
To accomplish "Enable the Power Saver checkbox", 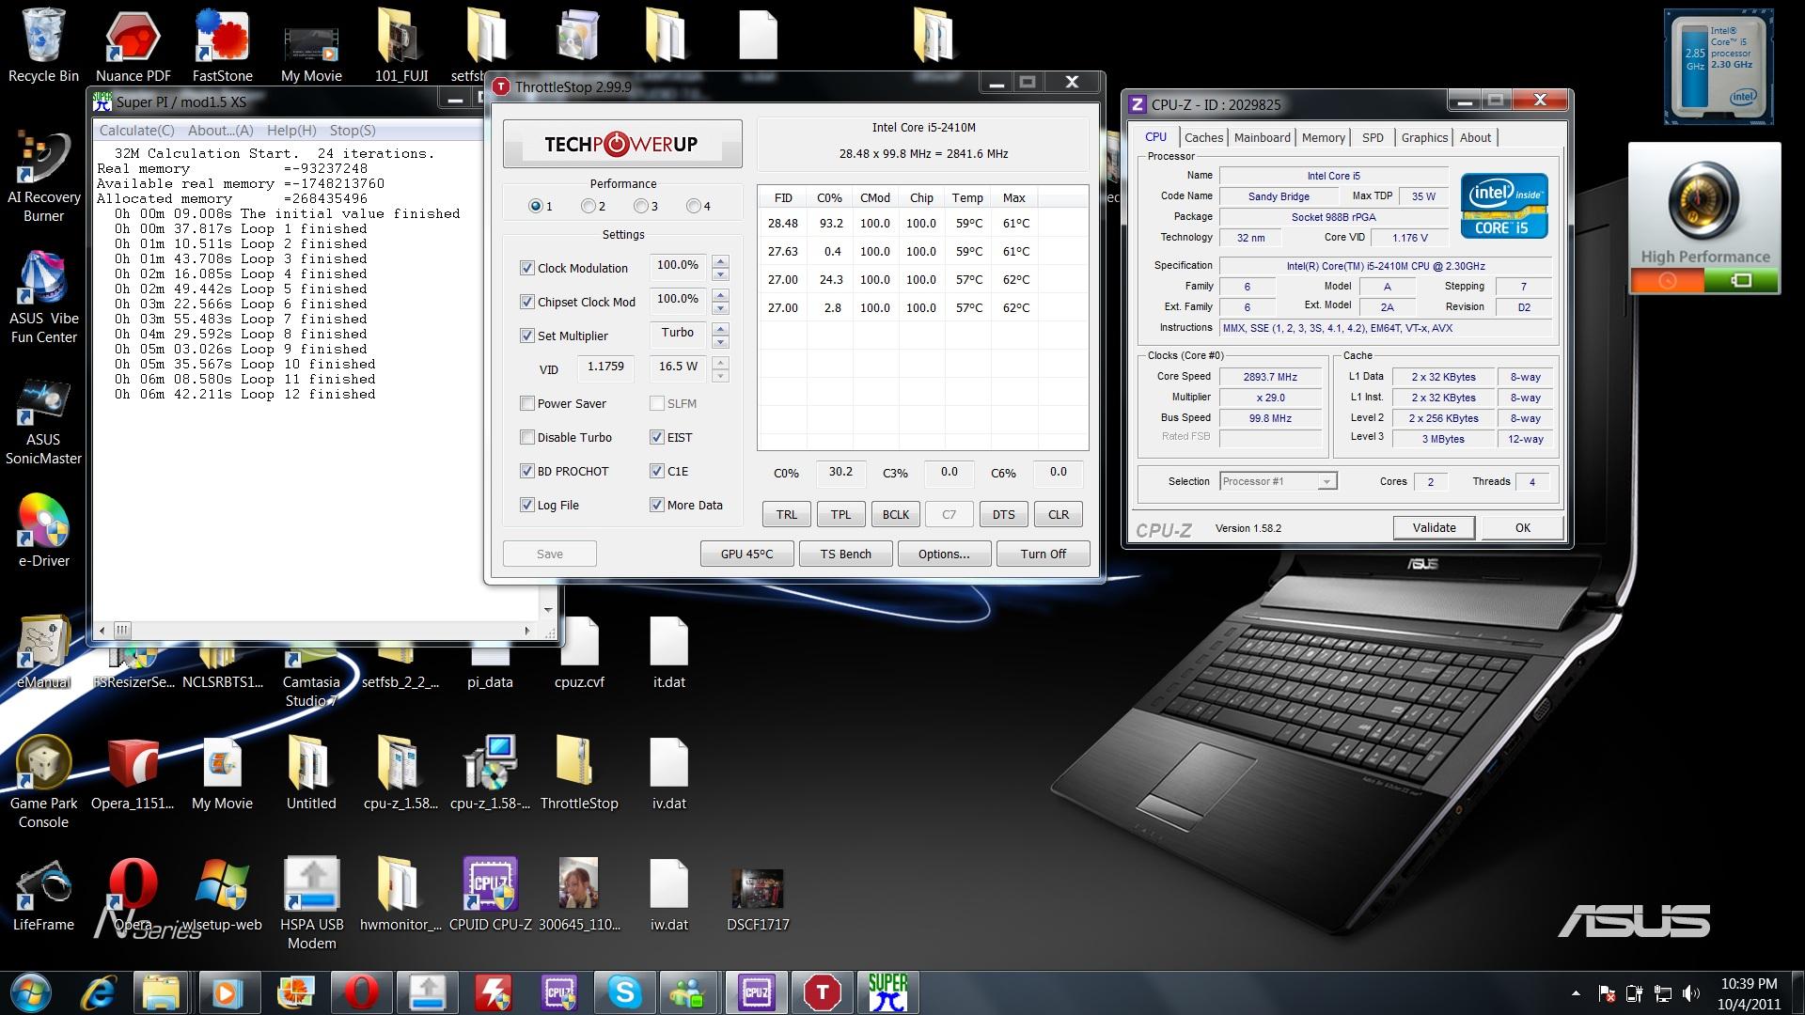I will point(527,403).
